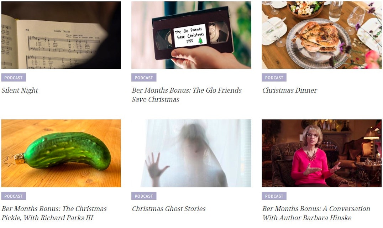Open the 'Silent Night' title link

(x=20, y=90)
